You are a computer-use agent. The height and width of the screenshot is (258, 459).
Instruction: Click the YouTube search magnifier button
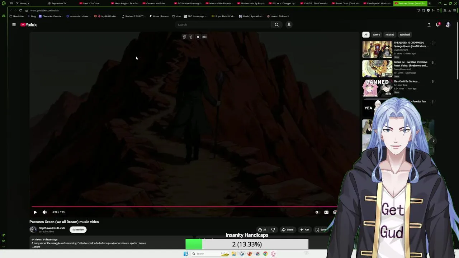[x=277, y=25]
